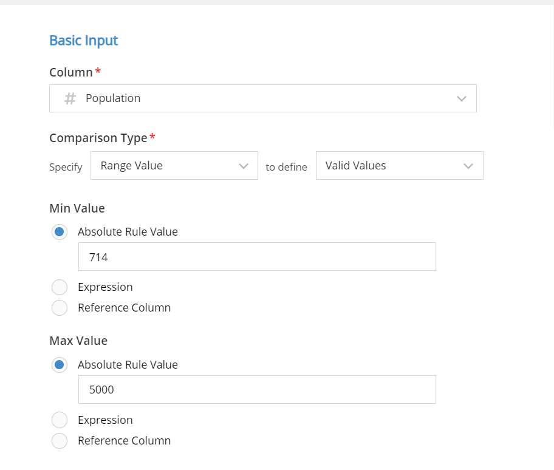The width and height of the screenshot is (554, 470).
Task: Select Reference Column for Min Value
Action: 60,308
